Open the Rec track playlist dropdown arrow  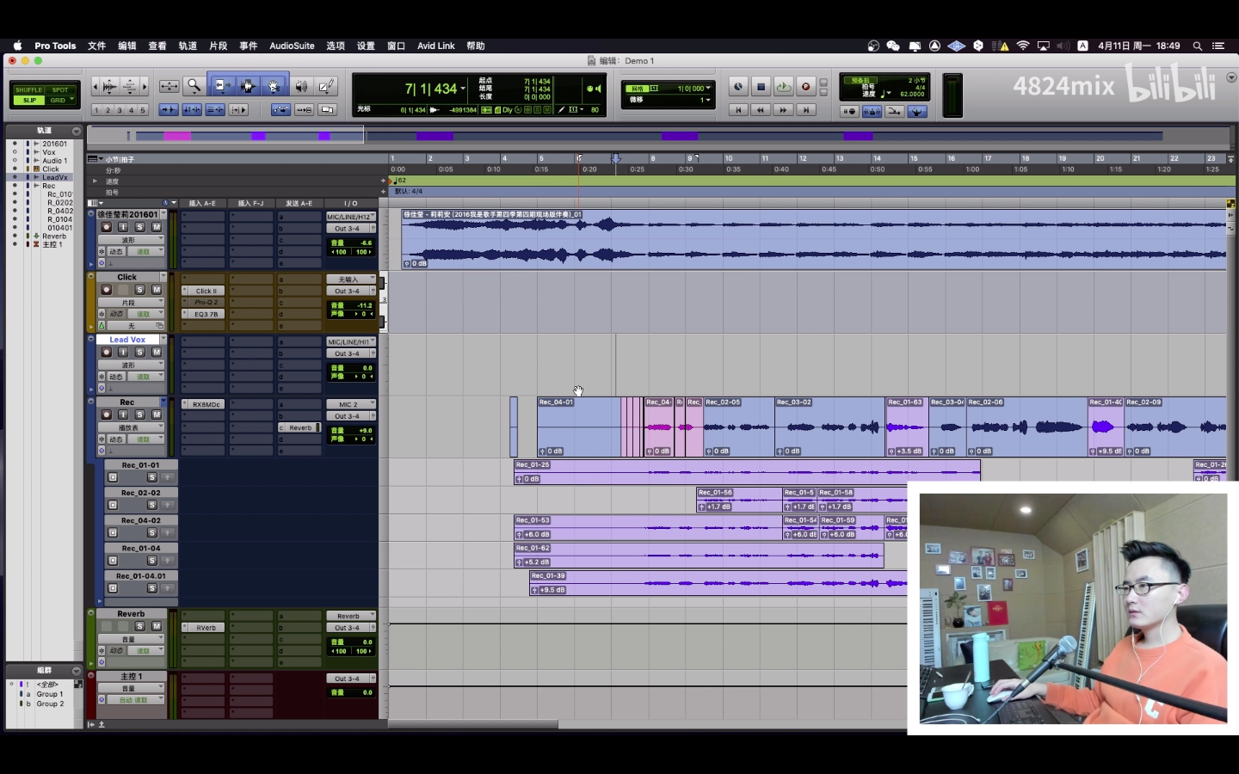[x=163, y=402]
